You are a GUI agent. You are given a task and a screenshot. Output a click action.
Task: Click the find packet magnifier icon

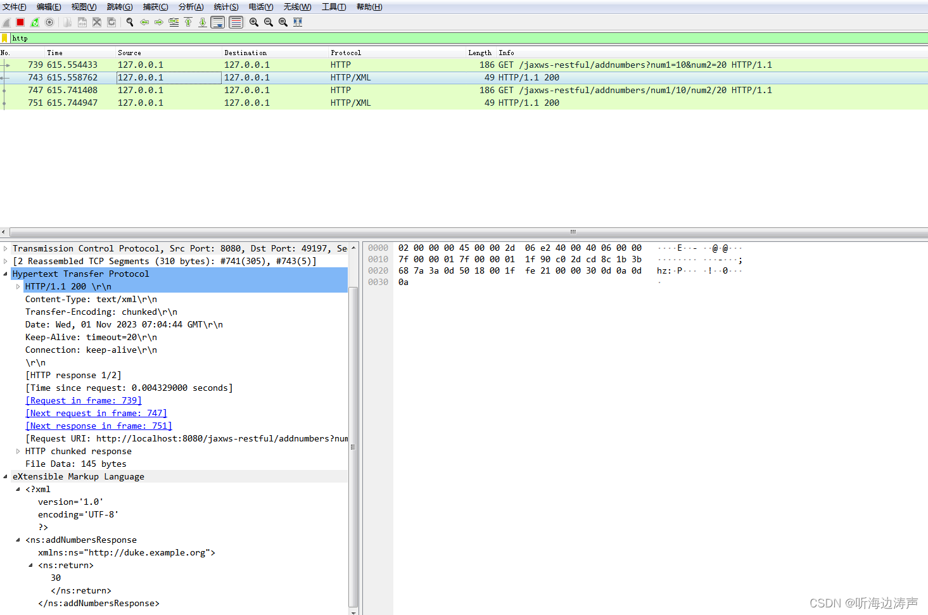pyautogui.click(x=129, y=22)
